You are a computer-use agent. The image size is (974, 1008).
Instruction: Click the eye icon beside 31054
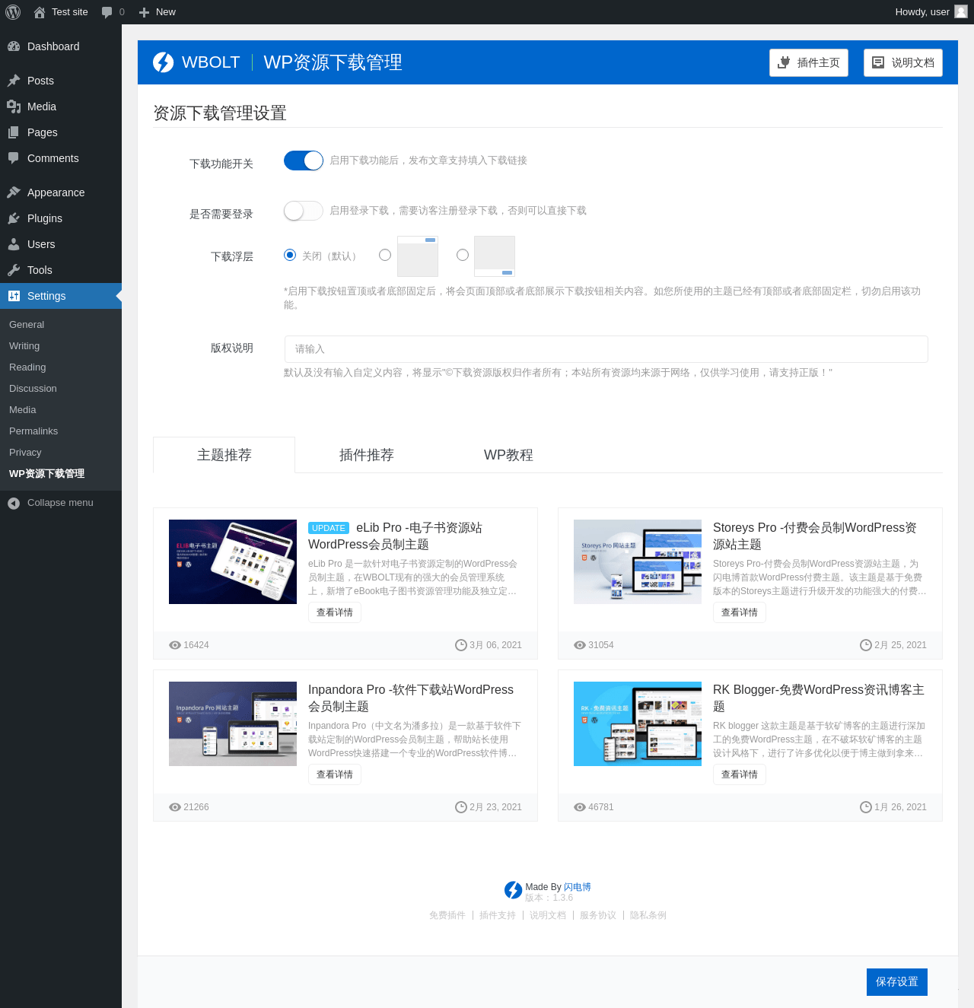click(580, 645)
